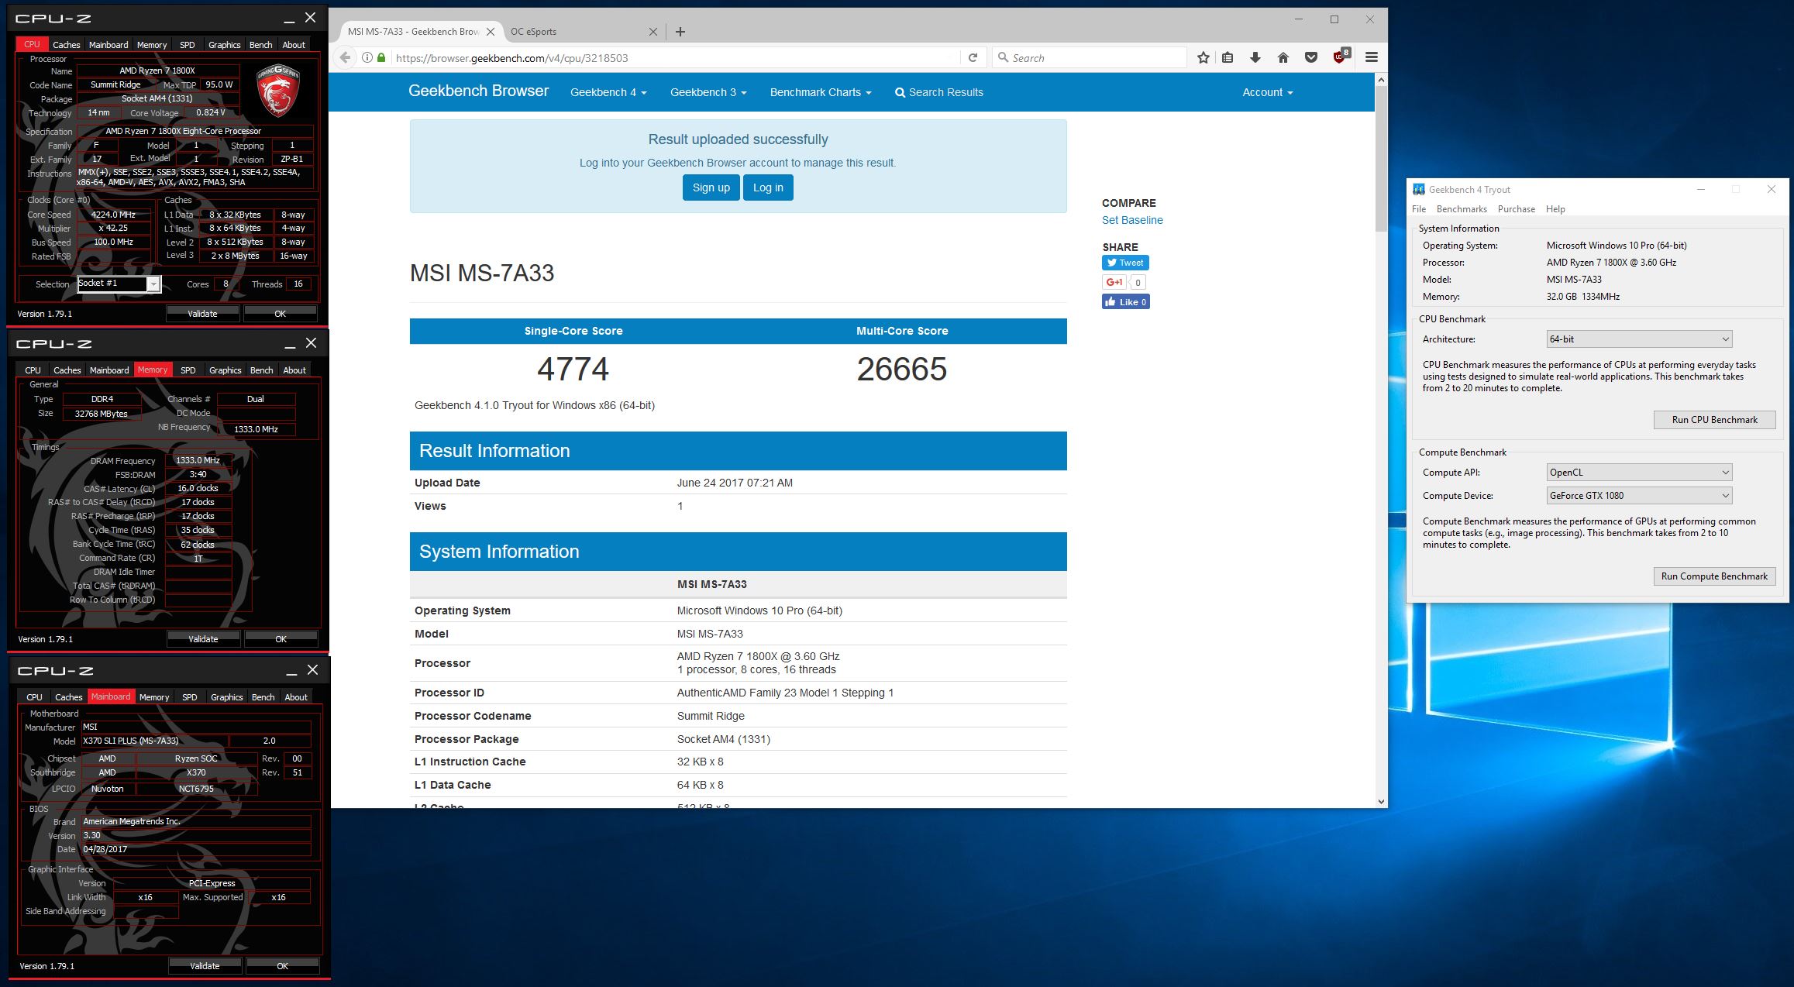The image size is (1794, 987).
Task: Click Run CPU Benchmark button
Action: (x=1714, y=420)
